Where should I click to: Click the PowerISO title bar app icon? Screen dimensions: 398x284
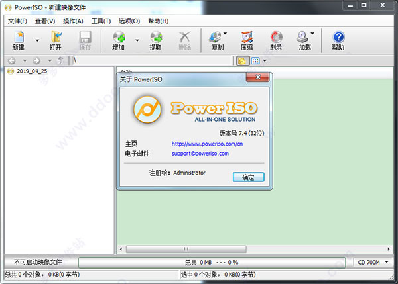8,7
